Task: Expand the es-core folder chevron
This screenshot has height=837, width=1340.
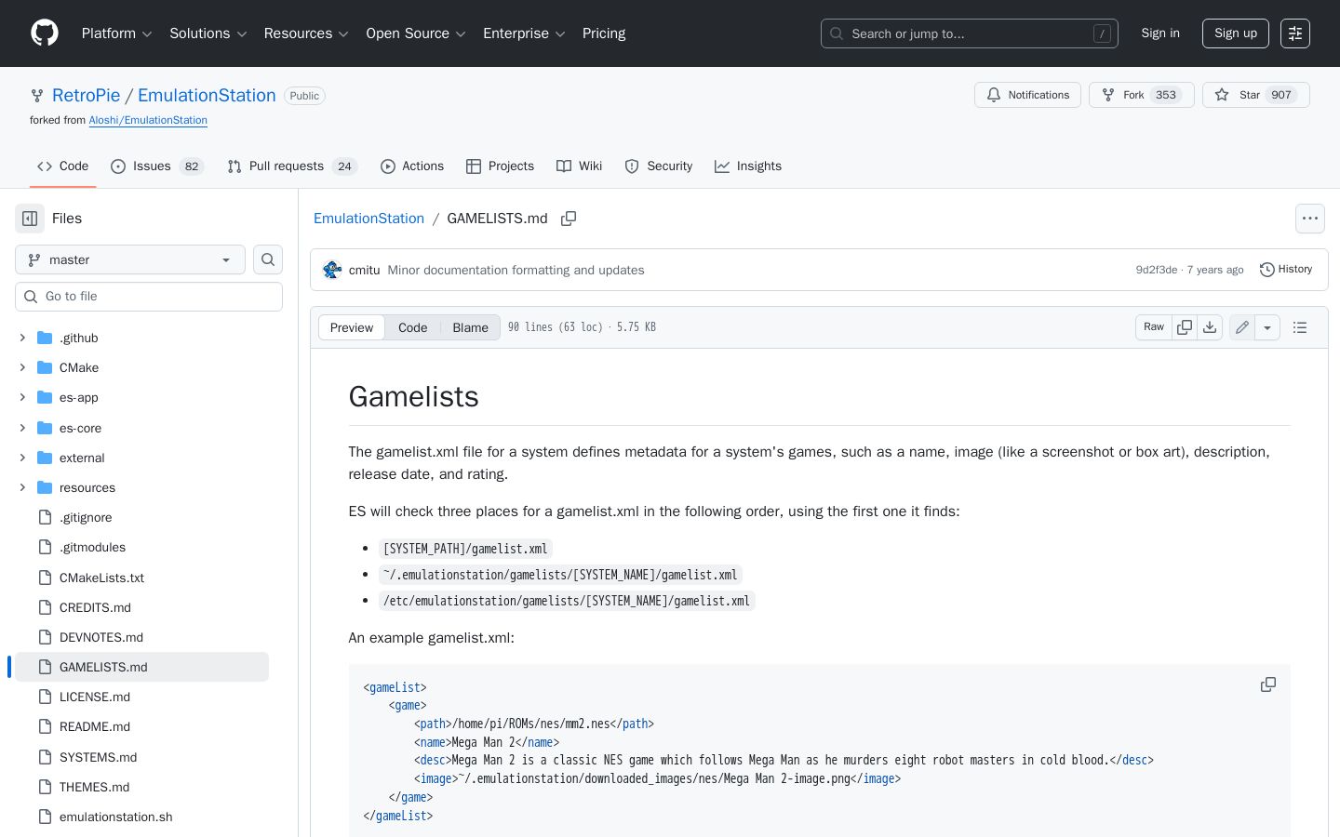Action: (x=22, y=428)
